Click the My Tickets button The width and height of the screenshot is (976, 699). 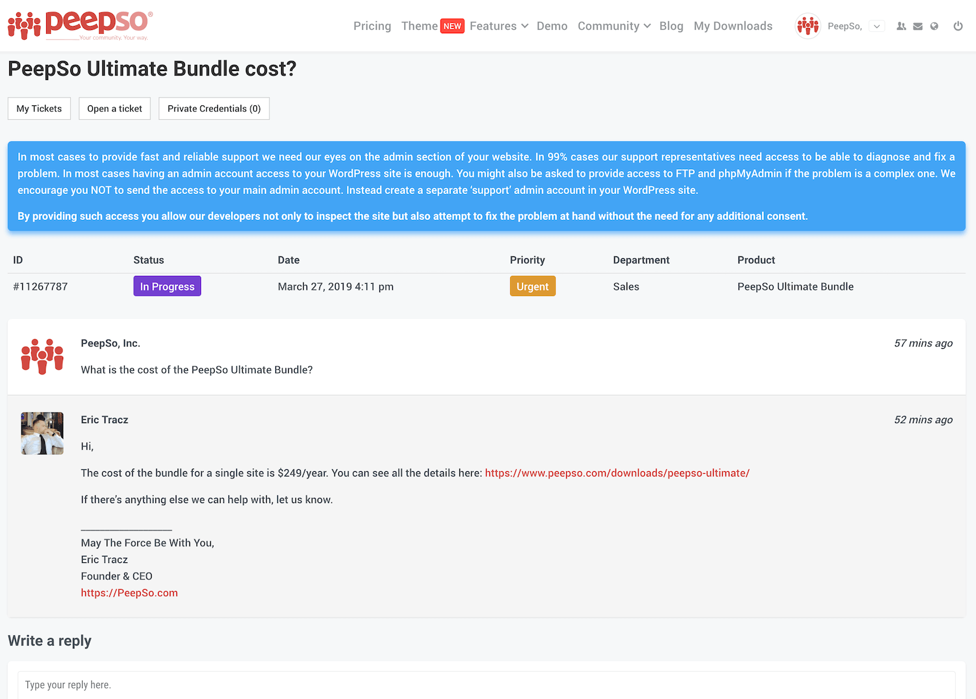[x=39, y=109]
